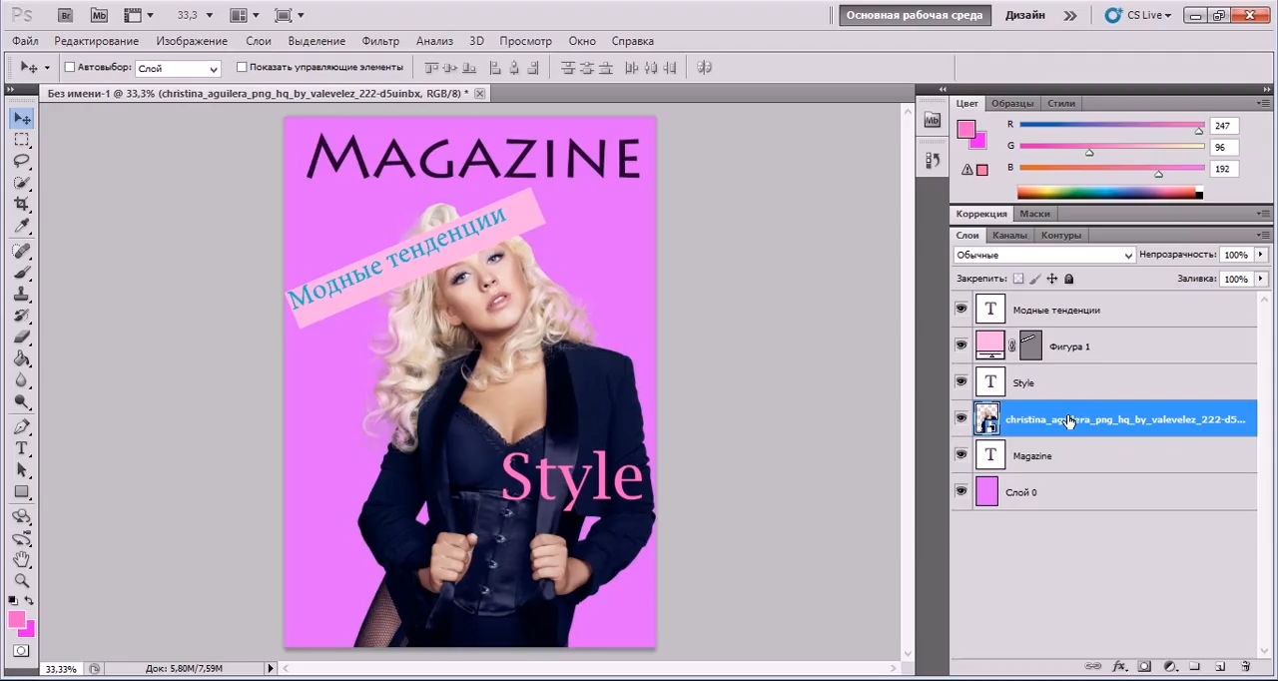Switch to the Маски tab

tap(1034, 214)
